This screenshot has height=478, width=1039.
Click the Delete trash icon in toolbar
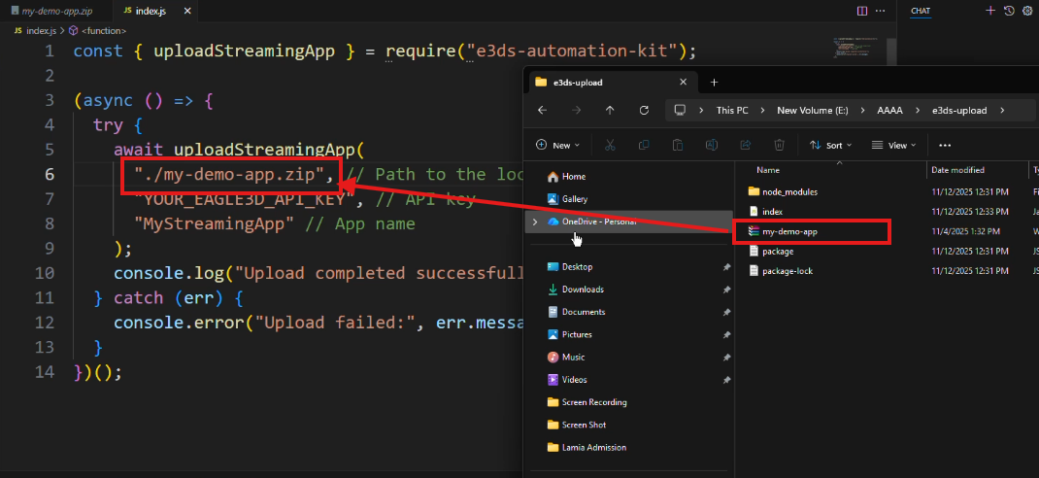point(778,145)
